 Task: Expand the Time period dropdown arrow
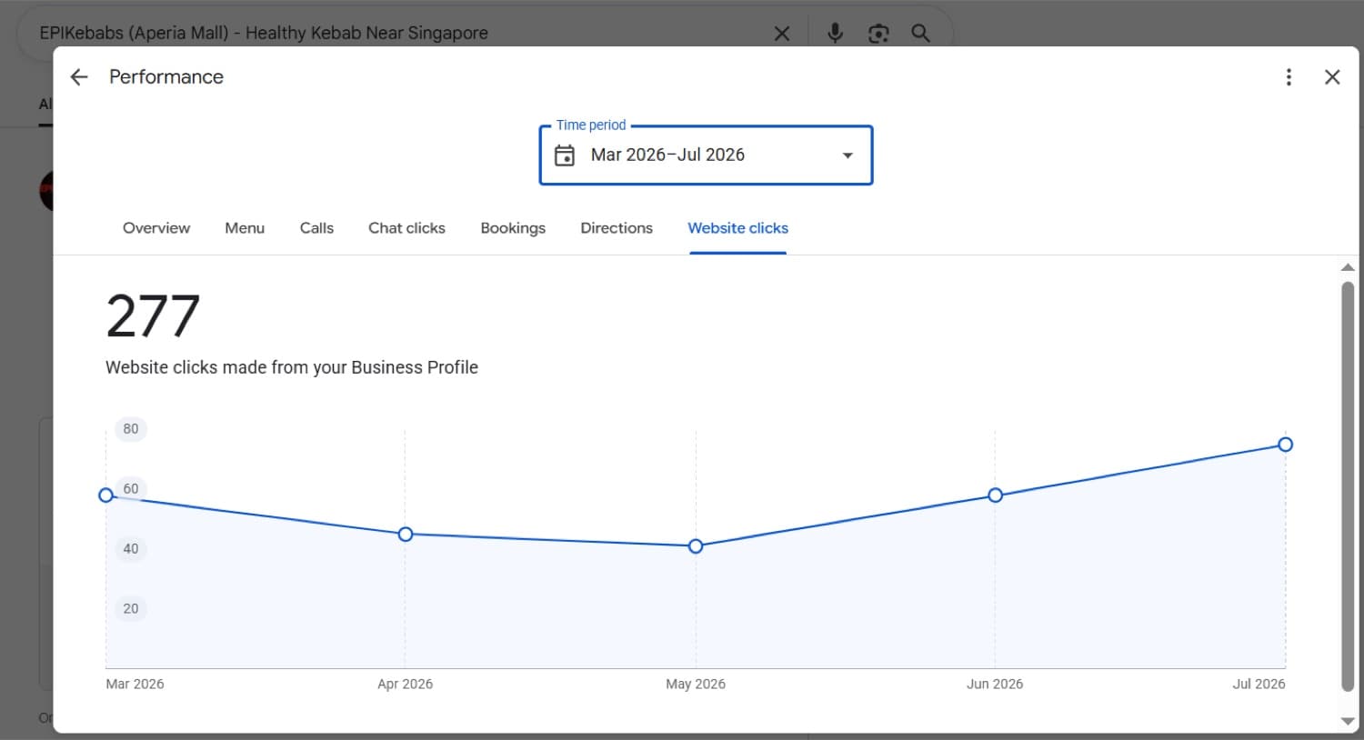[x=847, y=155]
